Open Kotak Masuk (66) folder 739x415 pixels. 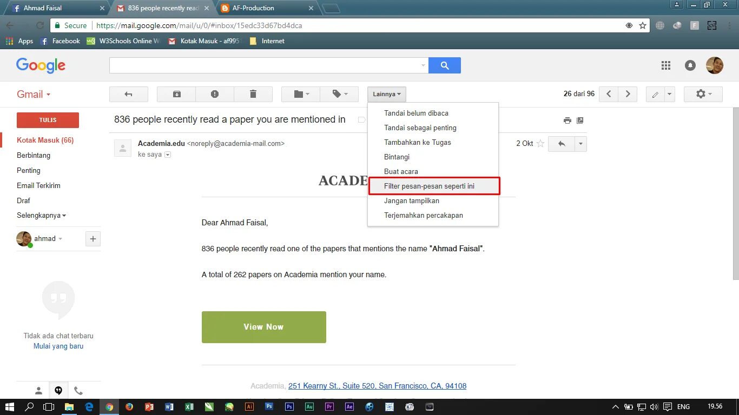pyautogui.click(x=45, y=140)
